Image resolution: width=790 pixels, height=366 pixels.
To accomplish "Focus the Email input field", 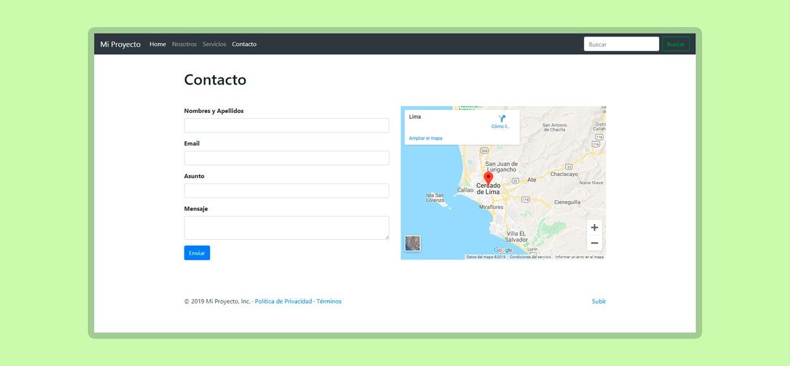I will point(286,158).
